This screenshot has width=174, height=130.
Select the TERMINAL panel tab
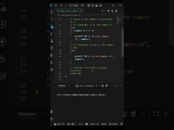(x=62, y=86)
